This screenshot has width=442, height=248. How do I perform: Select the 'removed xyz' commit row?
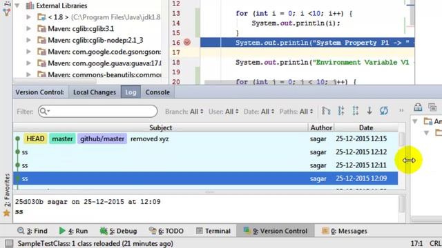206,138
